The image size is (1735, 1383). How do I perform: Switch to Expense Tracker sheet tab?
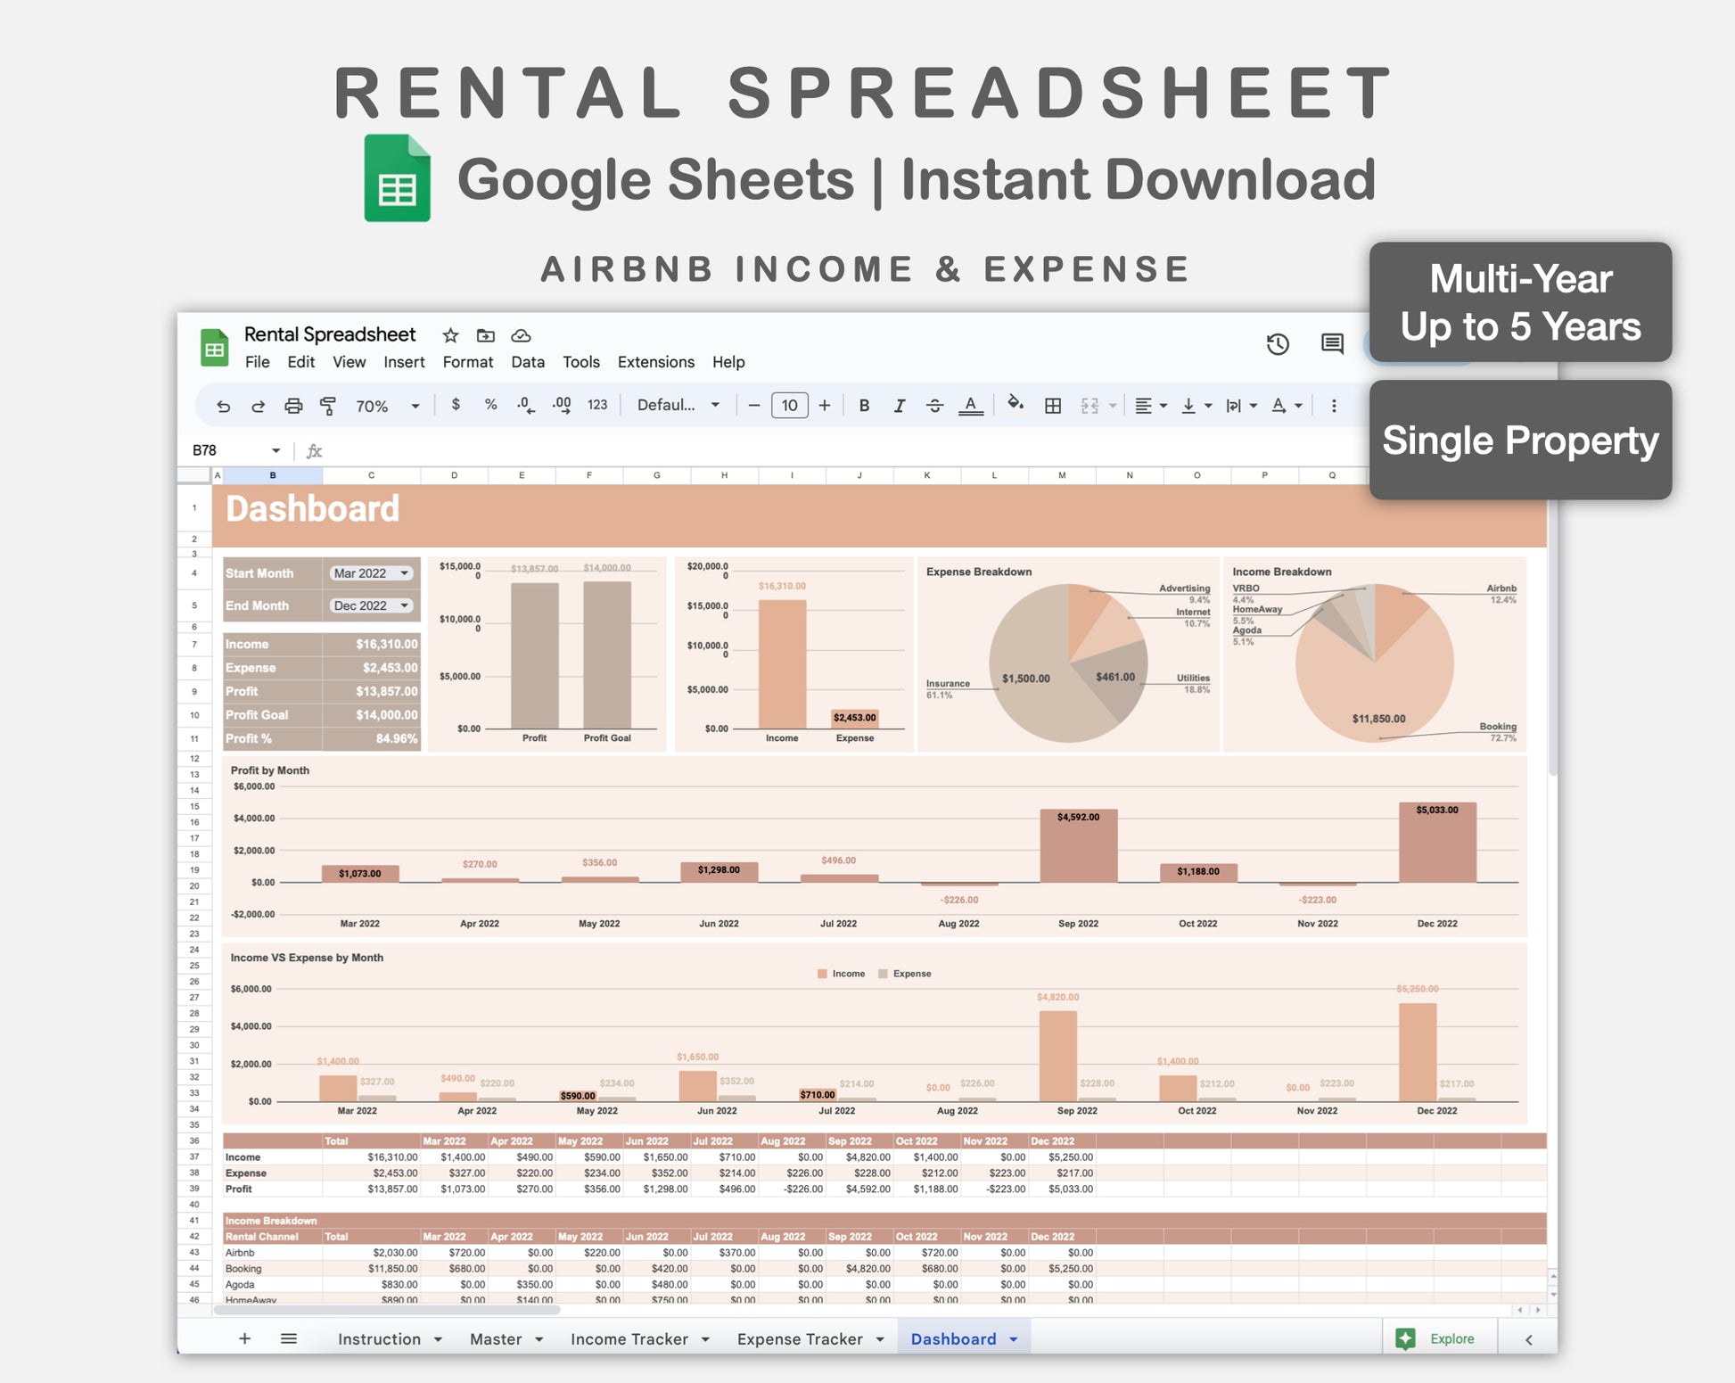tap(800, 1338)
